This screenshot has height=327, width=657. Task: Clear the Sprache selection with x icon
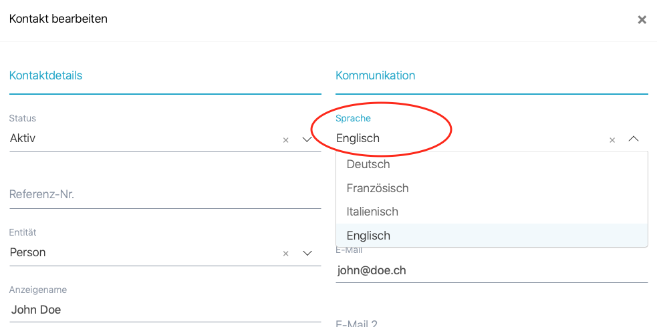point(612,140)
